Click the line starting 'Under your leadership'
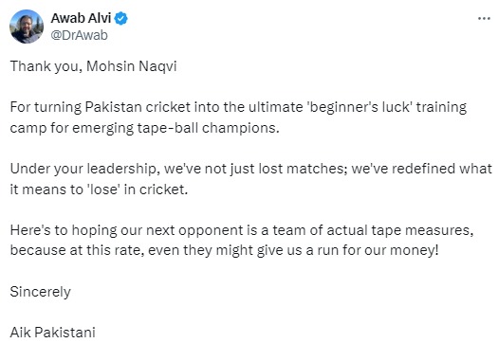Image resolution: width=498 pixels, height=361 pixels. (251, 169)
